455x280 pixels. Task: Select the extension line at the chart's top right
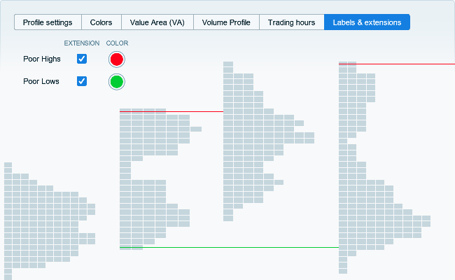[x=406, y=64]
